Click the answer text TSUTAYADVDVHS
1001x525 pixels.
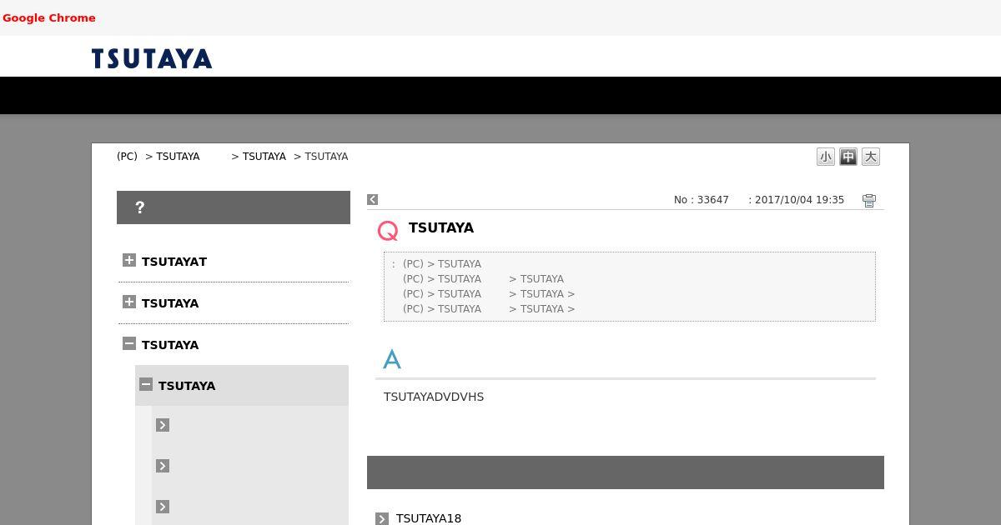pyautogui.click(x=434, y=397)
